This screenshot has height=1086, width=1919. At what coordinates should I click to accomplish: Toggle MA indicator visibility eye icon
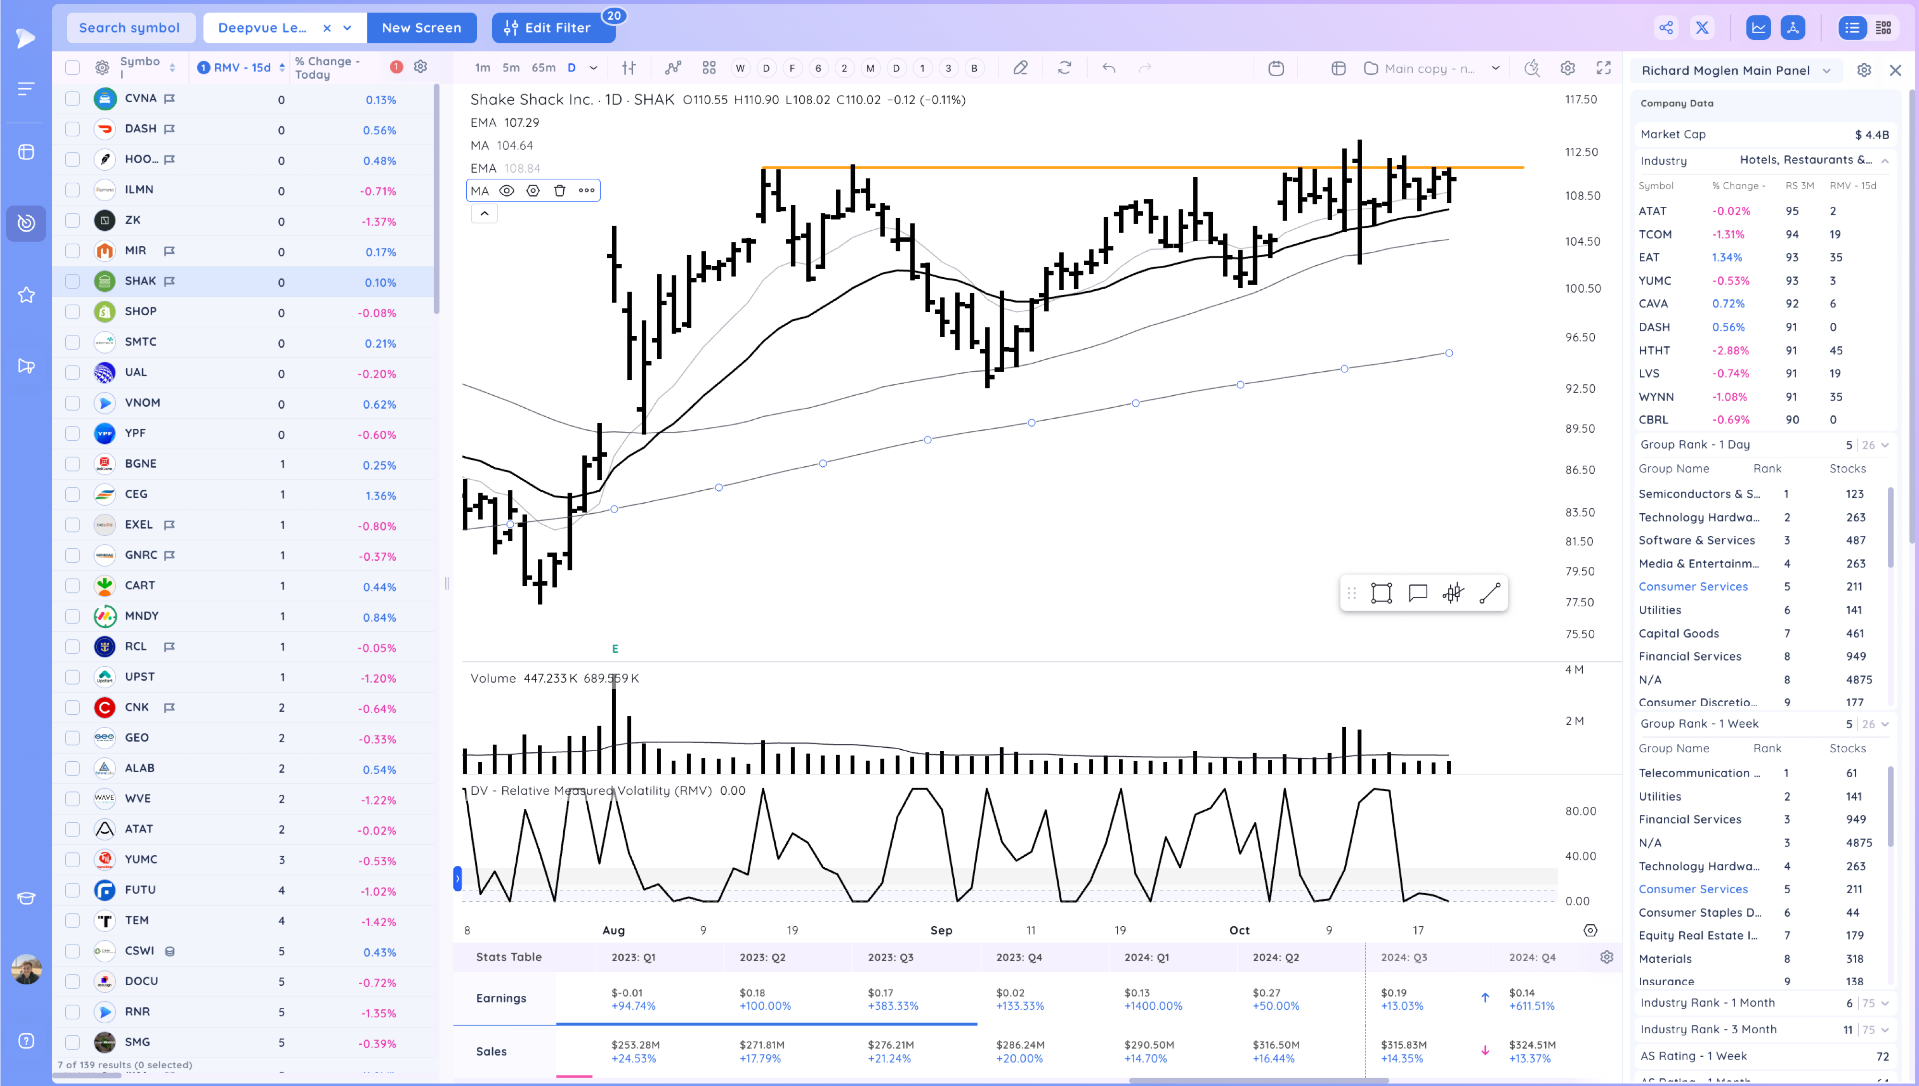click(x=507, y=191)
